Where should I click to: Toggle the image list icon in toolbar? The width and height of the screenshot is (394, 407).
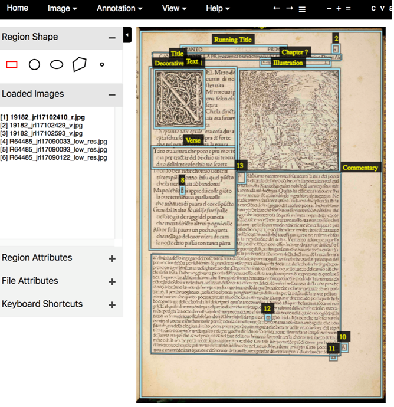tap(302, 9)
